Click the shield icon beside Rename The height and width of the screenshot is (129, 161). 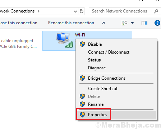tap(82, 104)
